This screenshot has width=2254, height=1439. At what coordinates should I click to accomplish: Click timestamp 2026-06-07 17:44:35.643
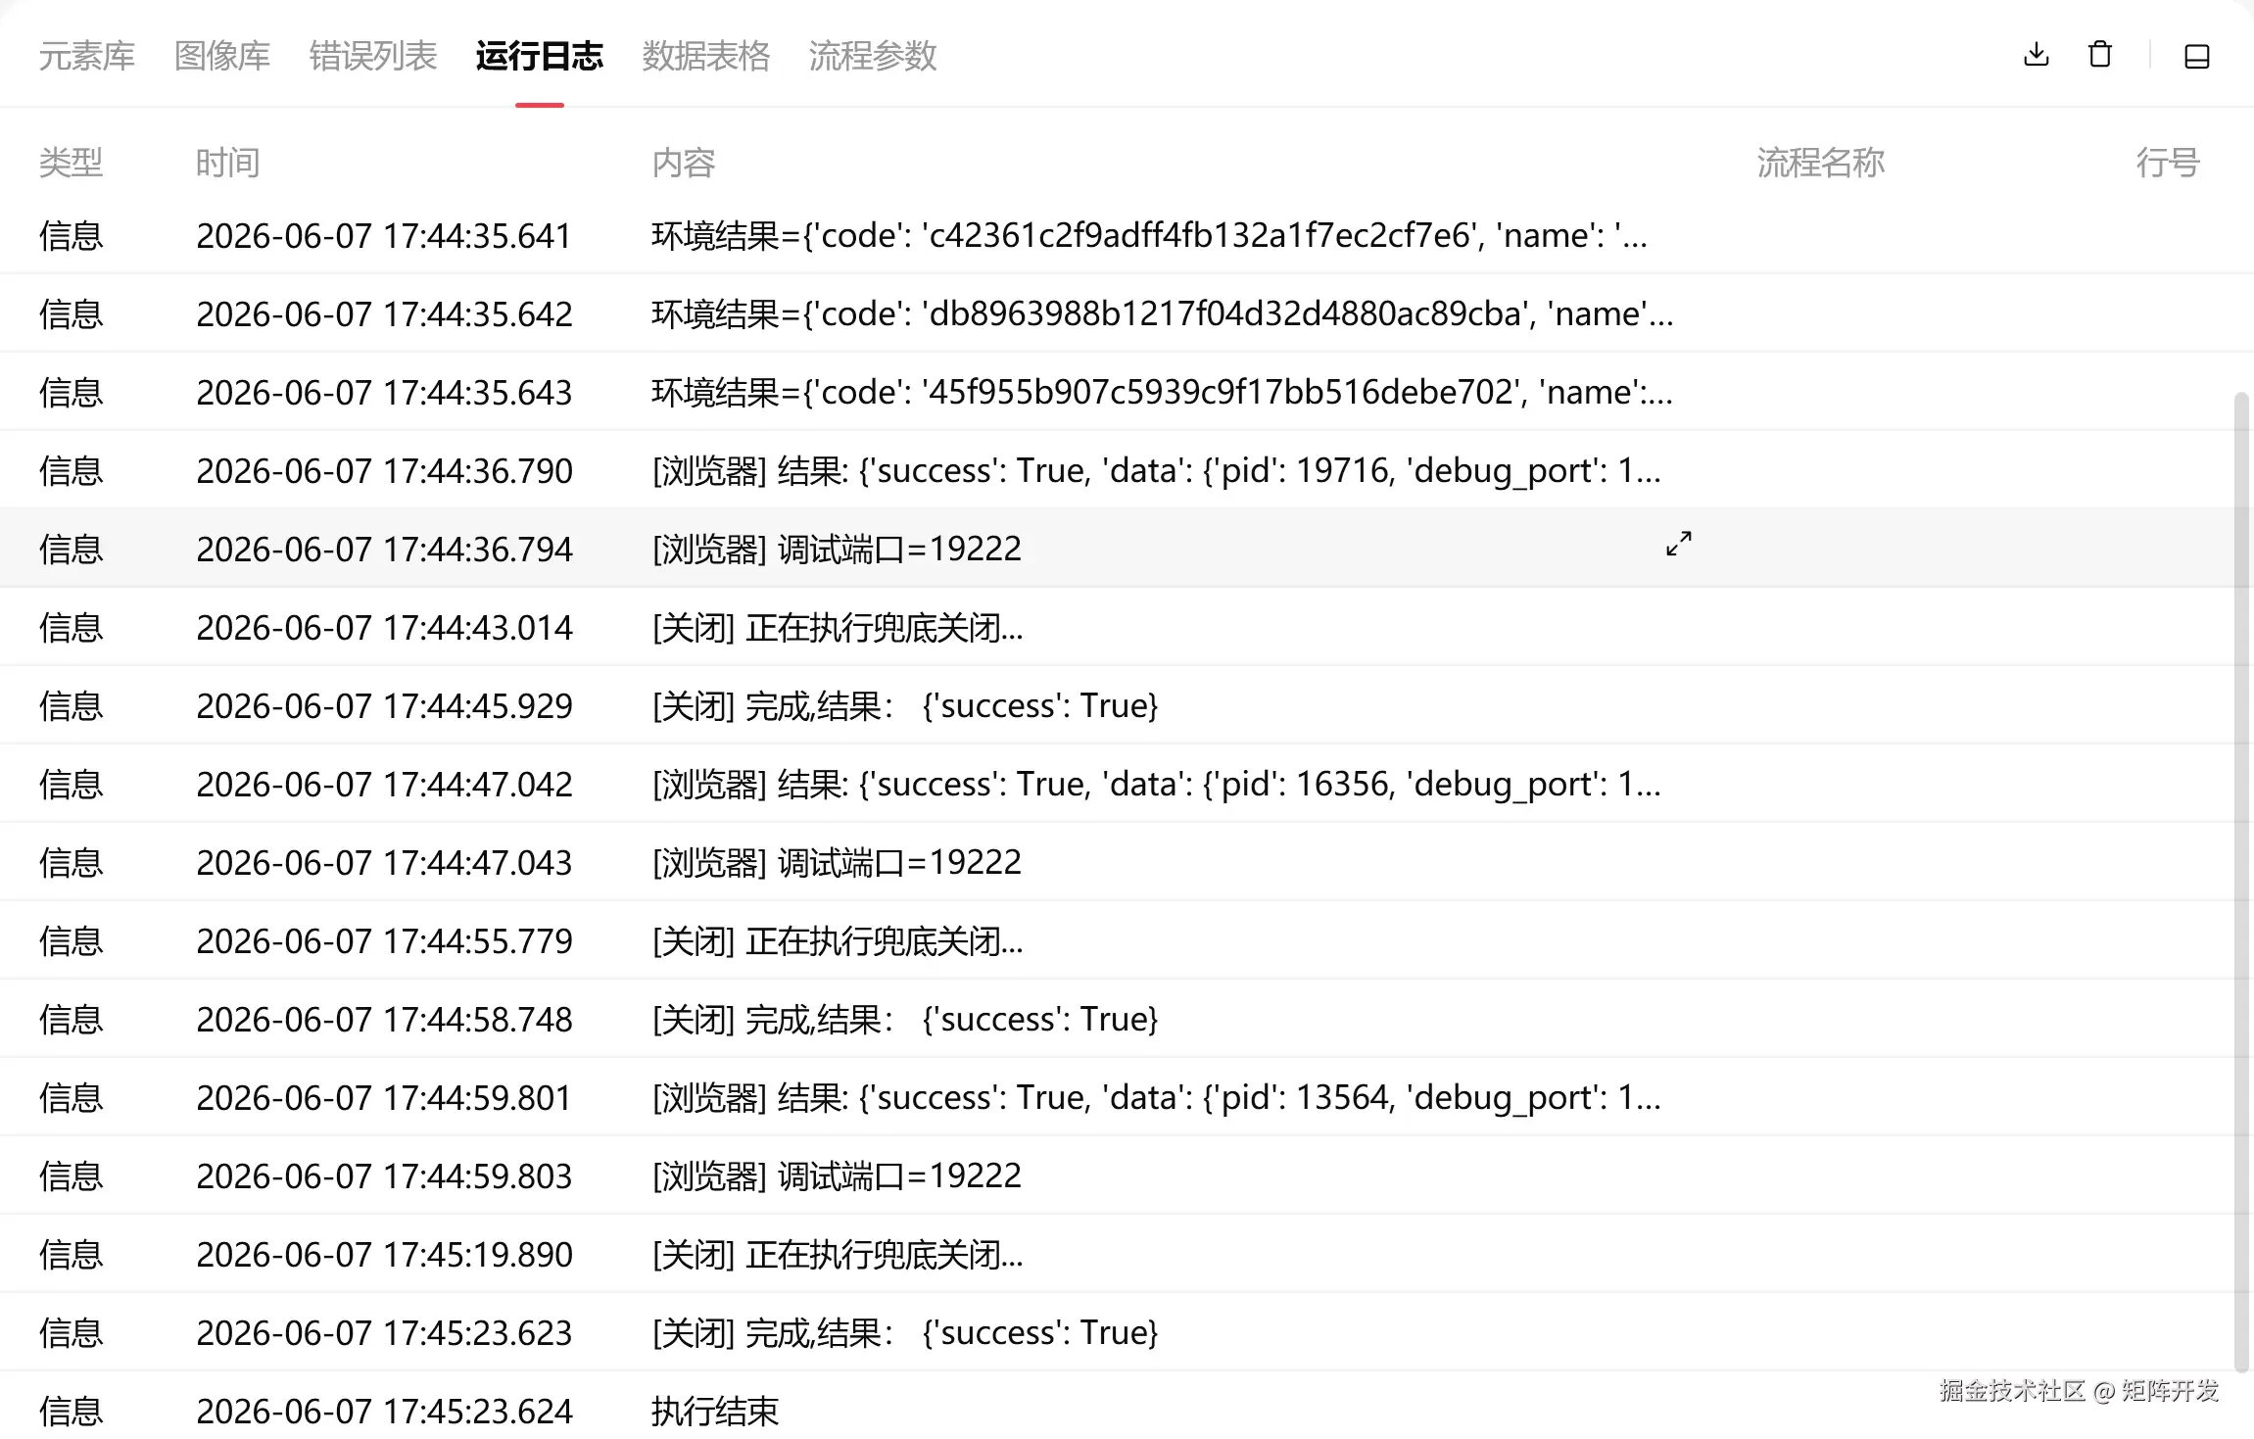[384, 392]
